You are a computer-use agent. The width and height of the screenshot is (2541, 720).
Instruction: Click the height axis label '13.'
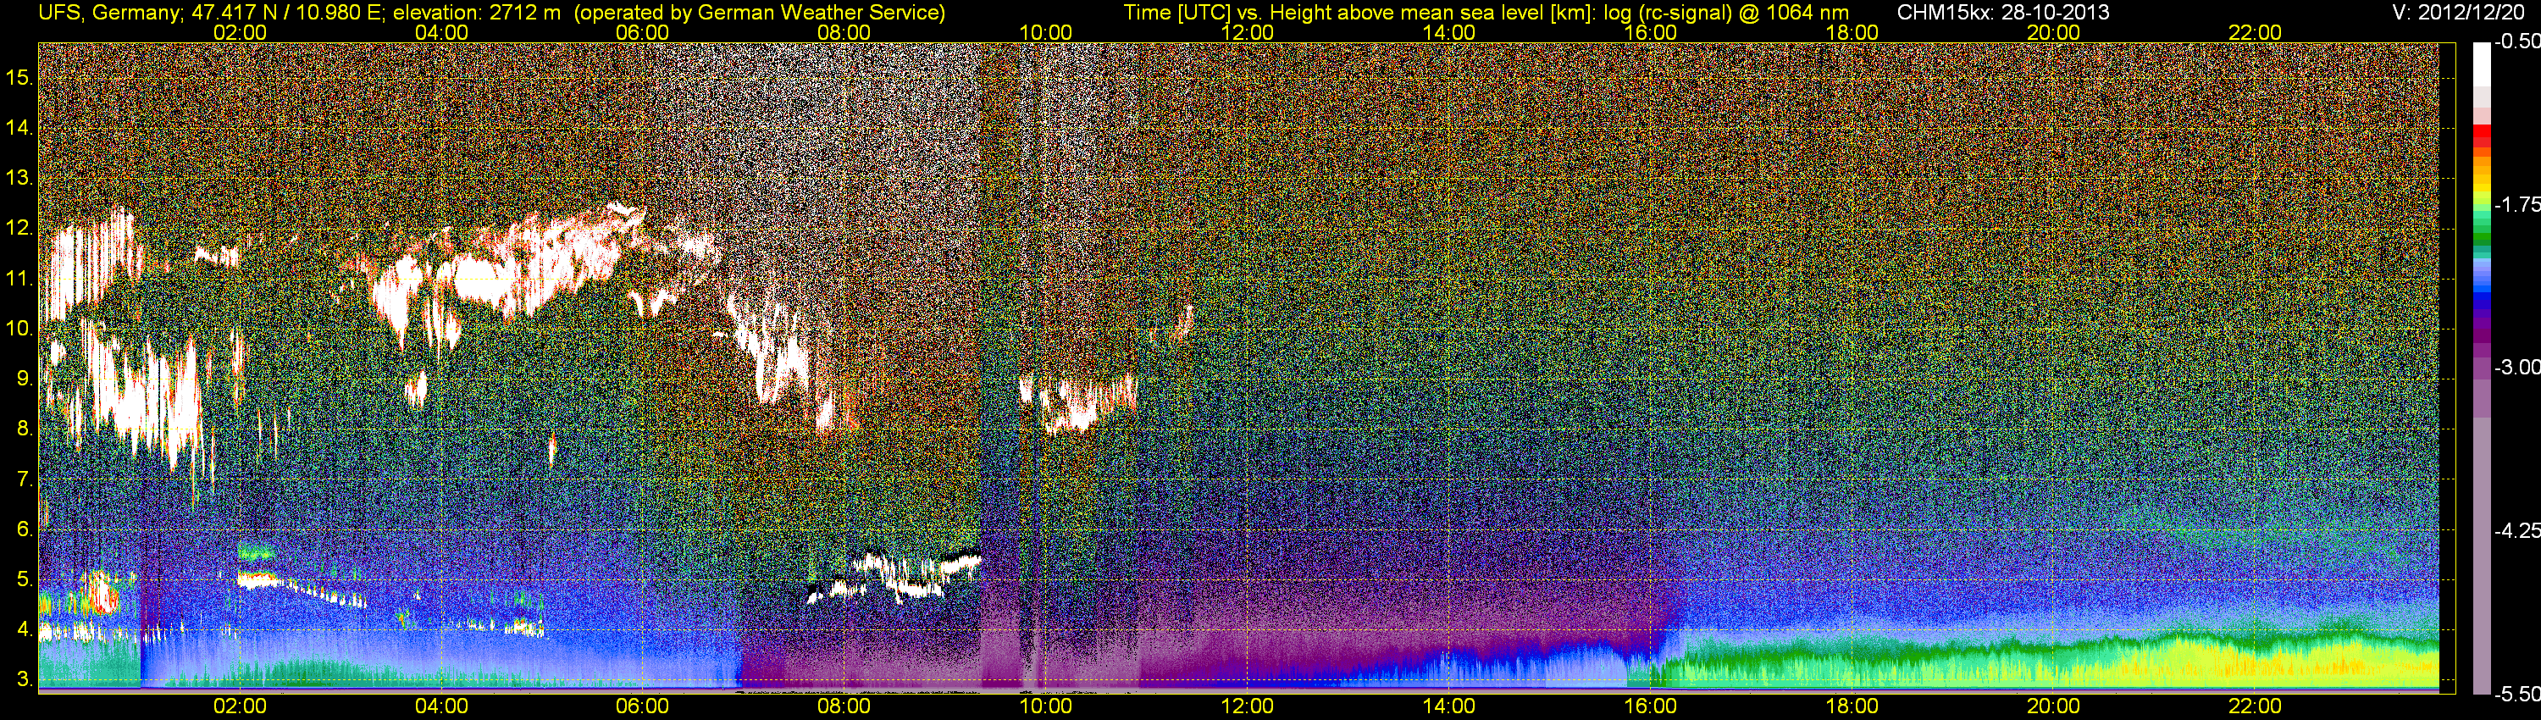[x=19, y=178]
